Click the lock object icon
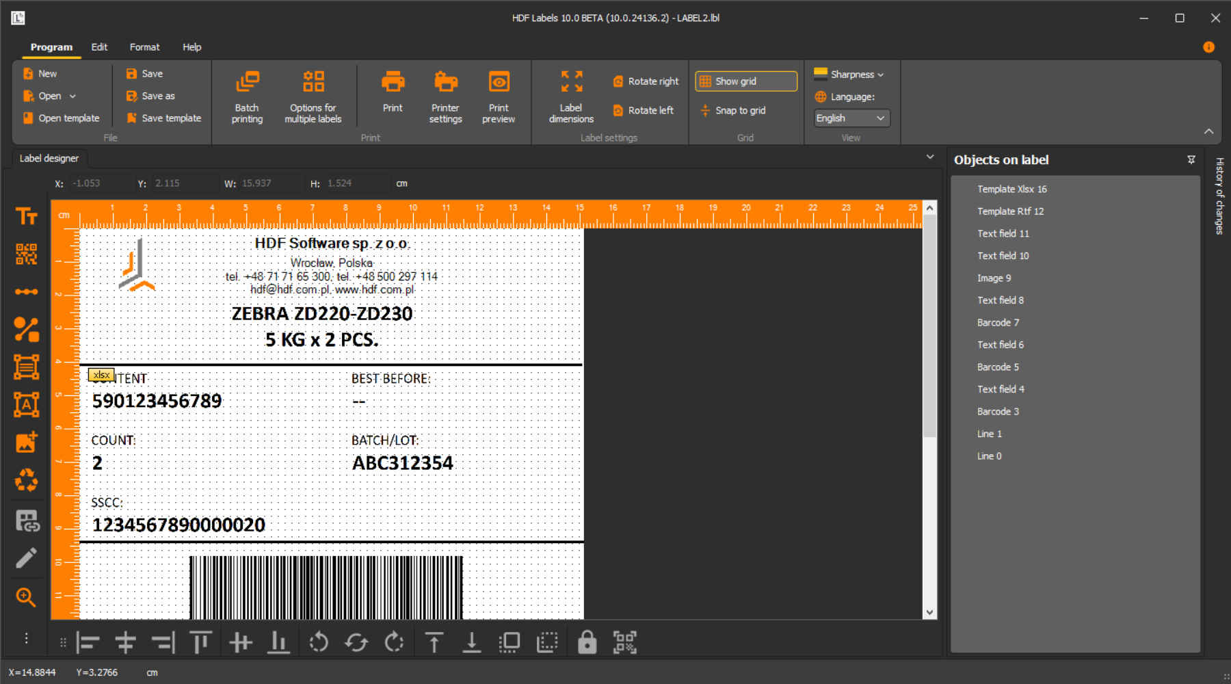This screenshot has height=684, width=1231. click(x=587, y=642)
